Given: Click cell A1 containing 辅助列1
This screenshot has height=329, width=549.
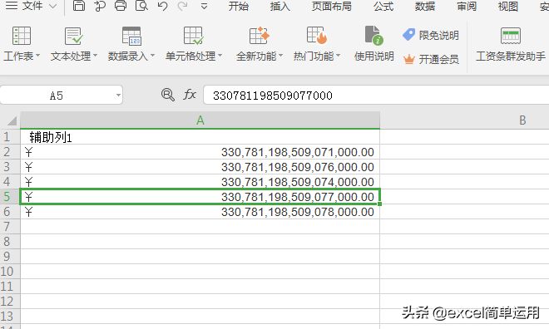Looking at the screenshot, I should point(200,137).
